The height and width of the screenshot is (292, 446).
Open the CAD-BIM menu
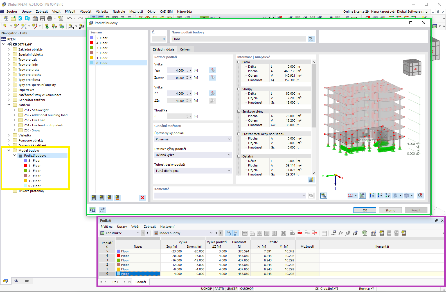point(166,12)
